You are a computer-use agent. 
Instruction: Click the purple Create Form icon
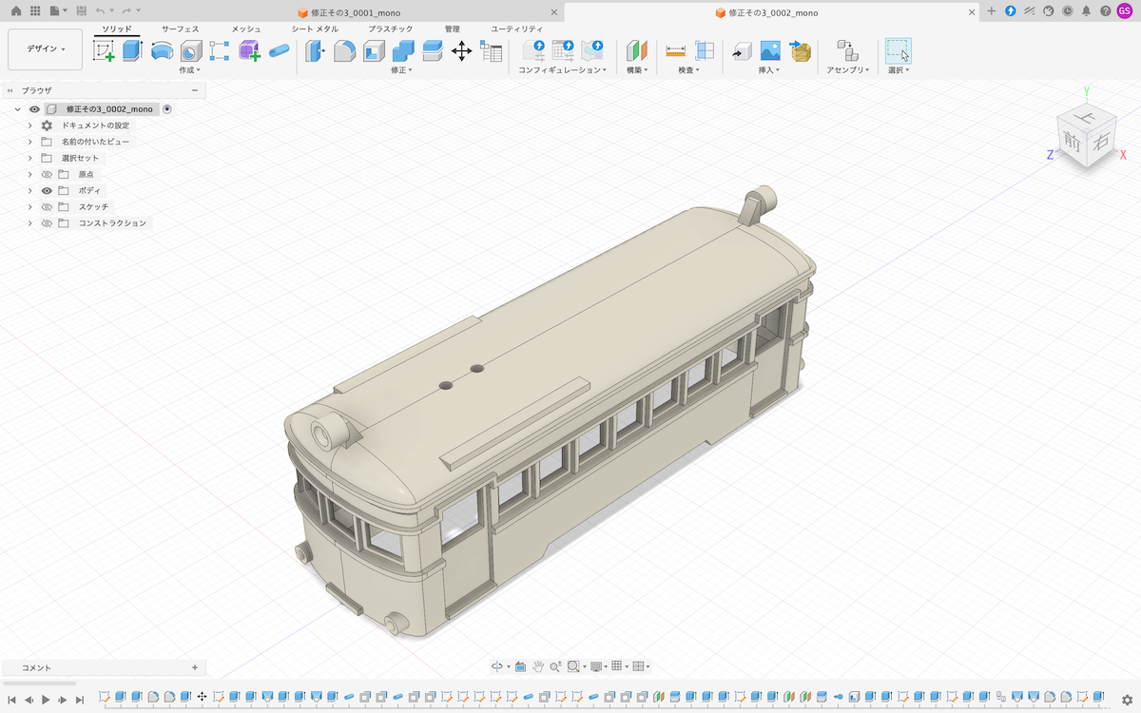(249, 51)
